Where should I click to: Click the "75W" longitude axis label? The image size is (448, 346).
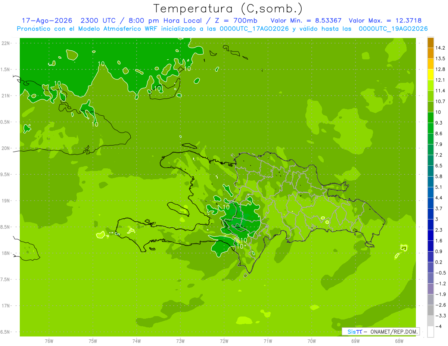coord(93,341)
